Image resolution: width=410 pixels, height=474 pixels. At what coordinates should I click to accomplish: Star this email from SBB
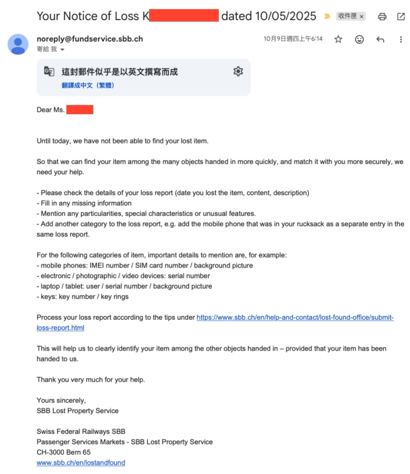pyautogui.click(x=338, y=39)
